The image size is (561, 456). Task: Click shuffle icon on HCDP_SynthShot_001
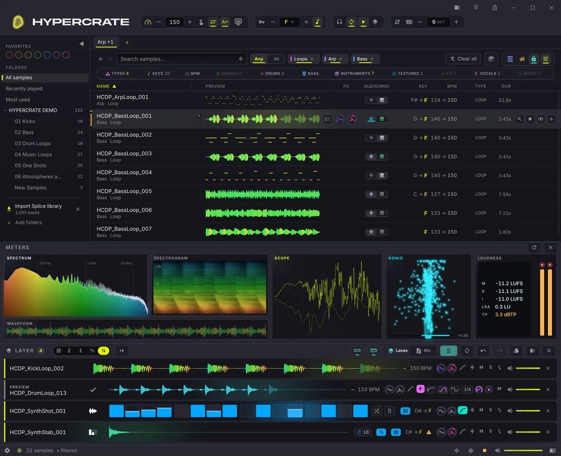[x=376, y=411]
